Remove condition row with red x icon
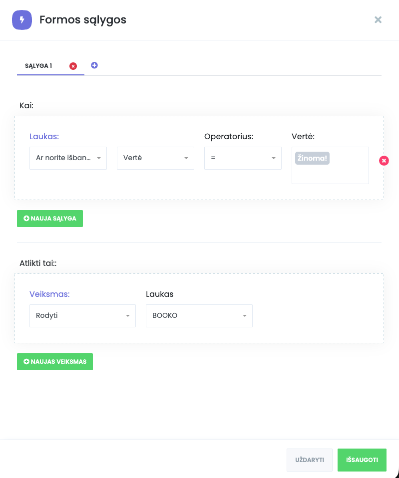 384,161
